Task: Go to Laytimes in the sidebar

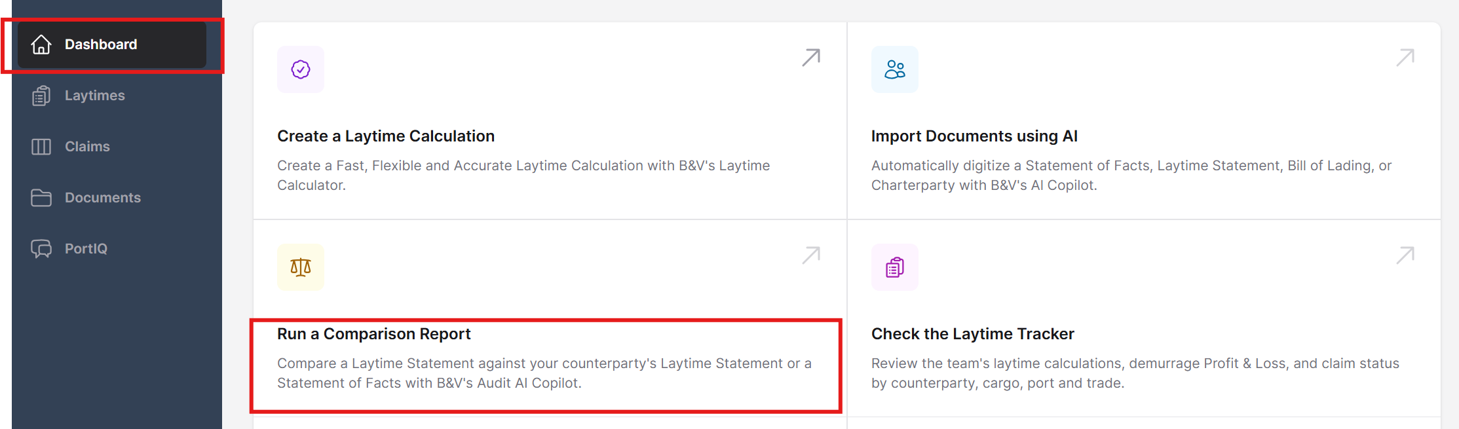Action: tap(94, 96)
